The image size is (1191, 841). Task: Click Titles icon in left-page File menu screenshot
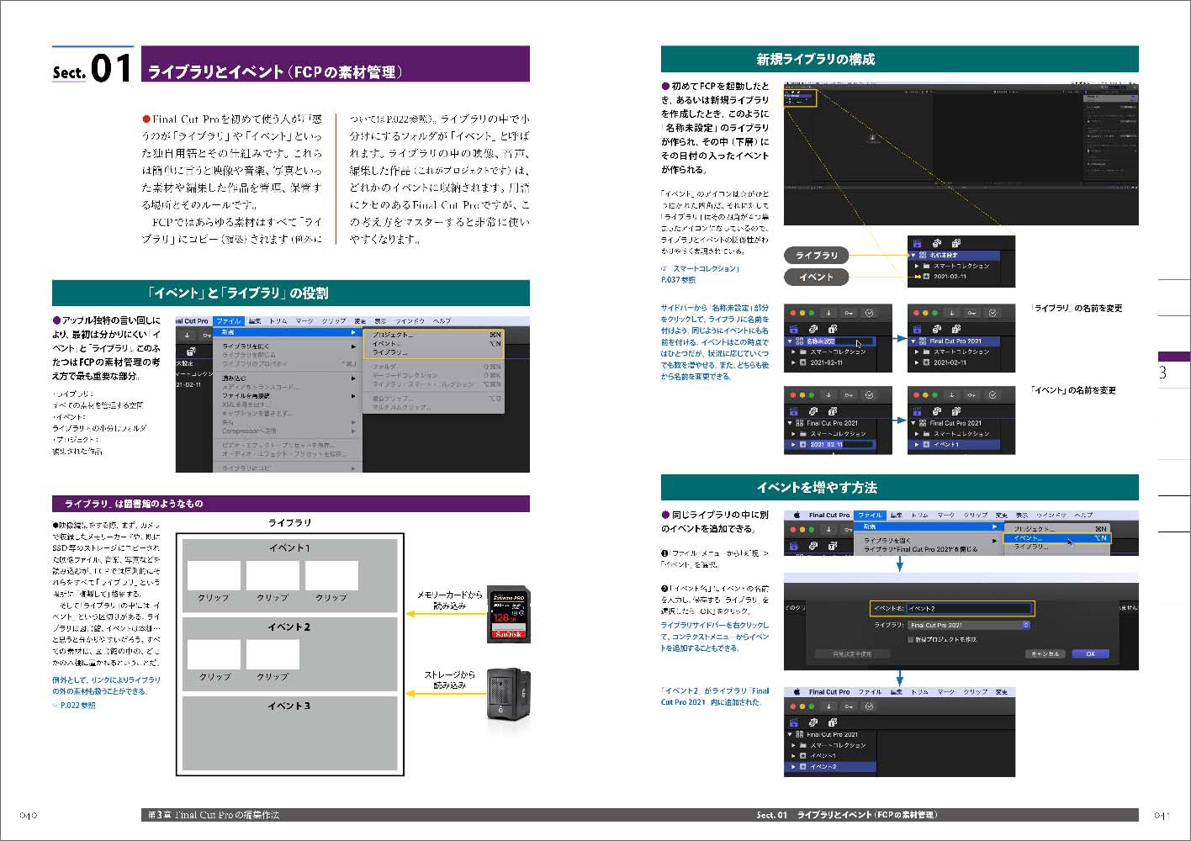[x=191, y=352]
